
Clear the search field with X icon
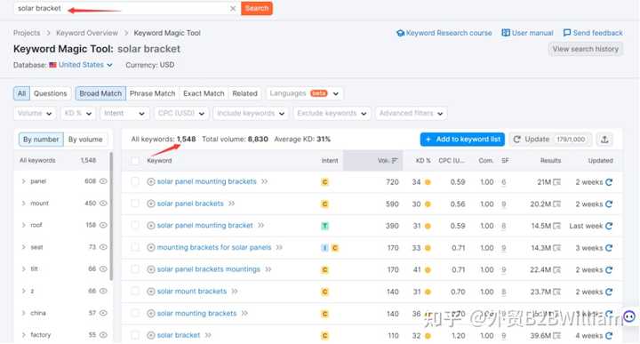coord(233,8)
